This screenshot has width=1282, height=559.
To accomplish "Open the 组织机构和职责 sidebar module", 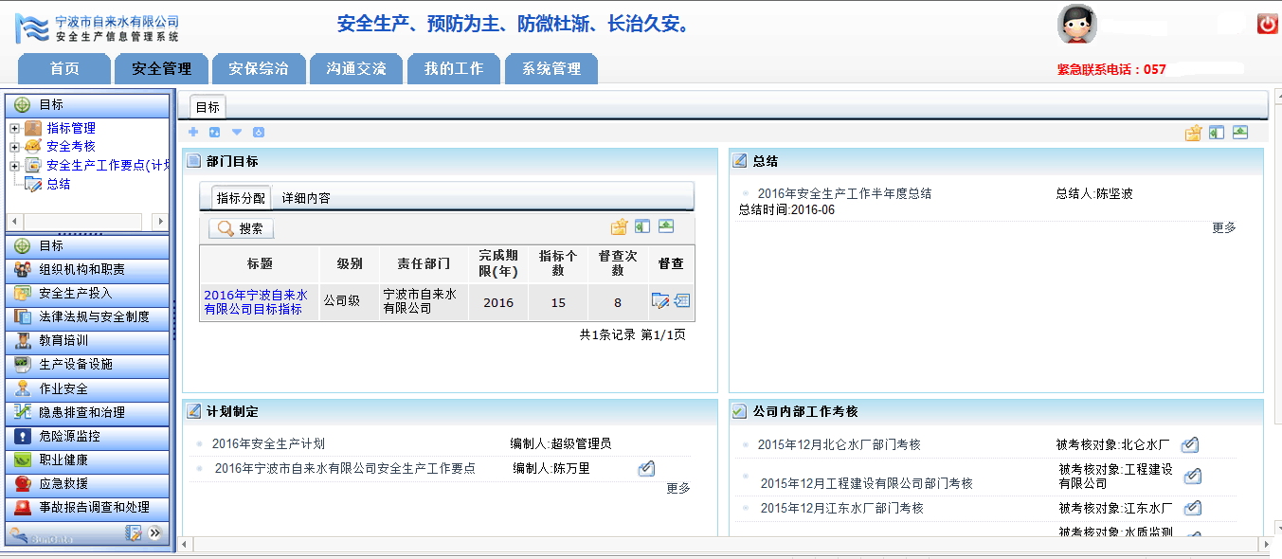I will point(87,270).
